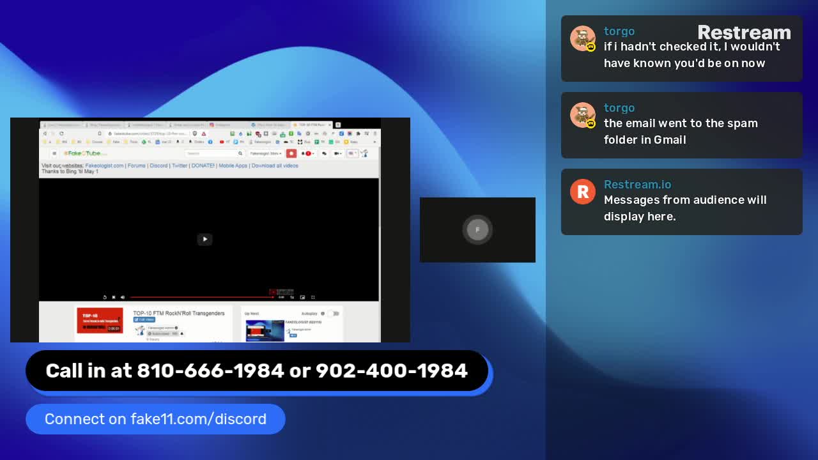Screen dimensions: 818x460
Task: Open the Forums link
Action: (137, 165)
